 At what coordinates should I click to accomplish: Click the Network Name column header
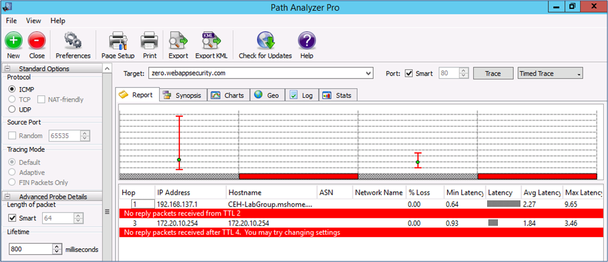(x=379, y=192)
